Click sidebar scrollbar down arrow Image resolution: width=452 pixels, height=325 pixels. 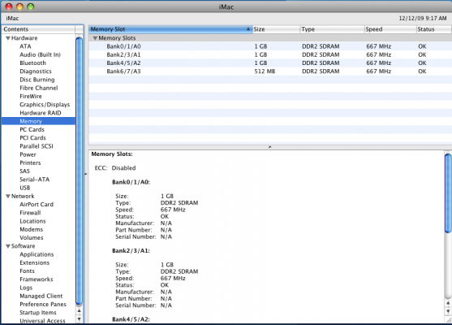tap(79, 319)
